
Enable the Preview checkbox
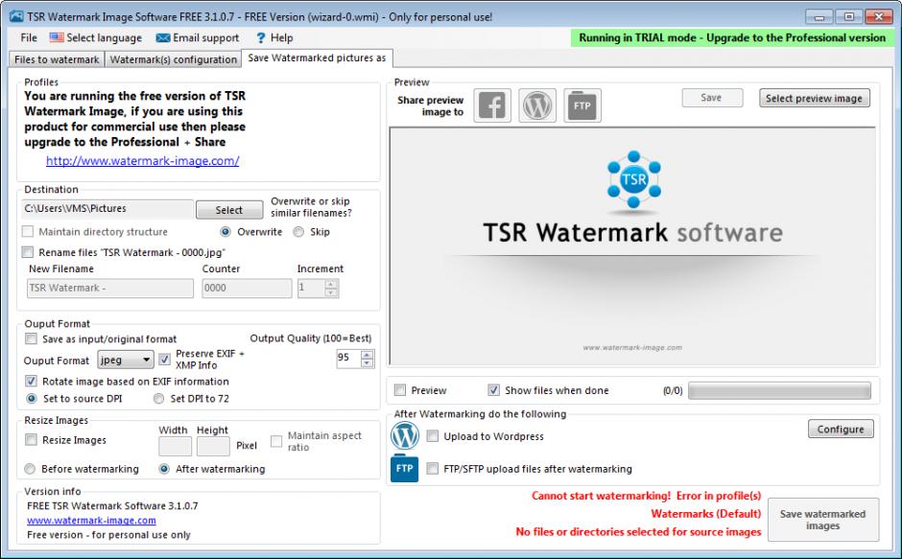click(x=400, y=390)
